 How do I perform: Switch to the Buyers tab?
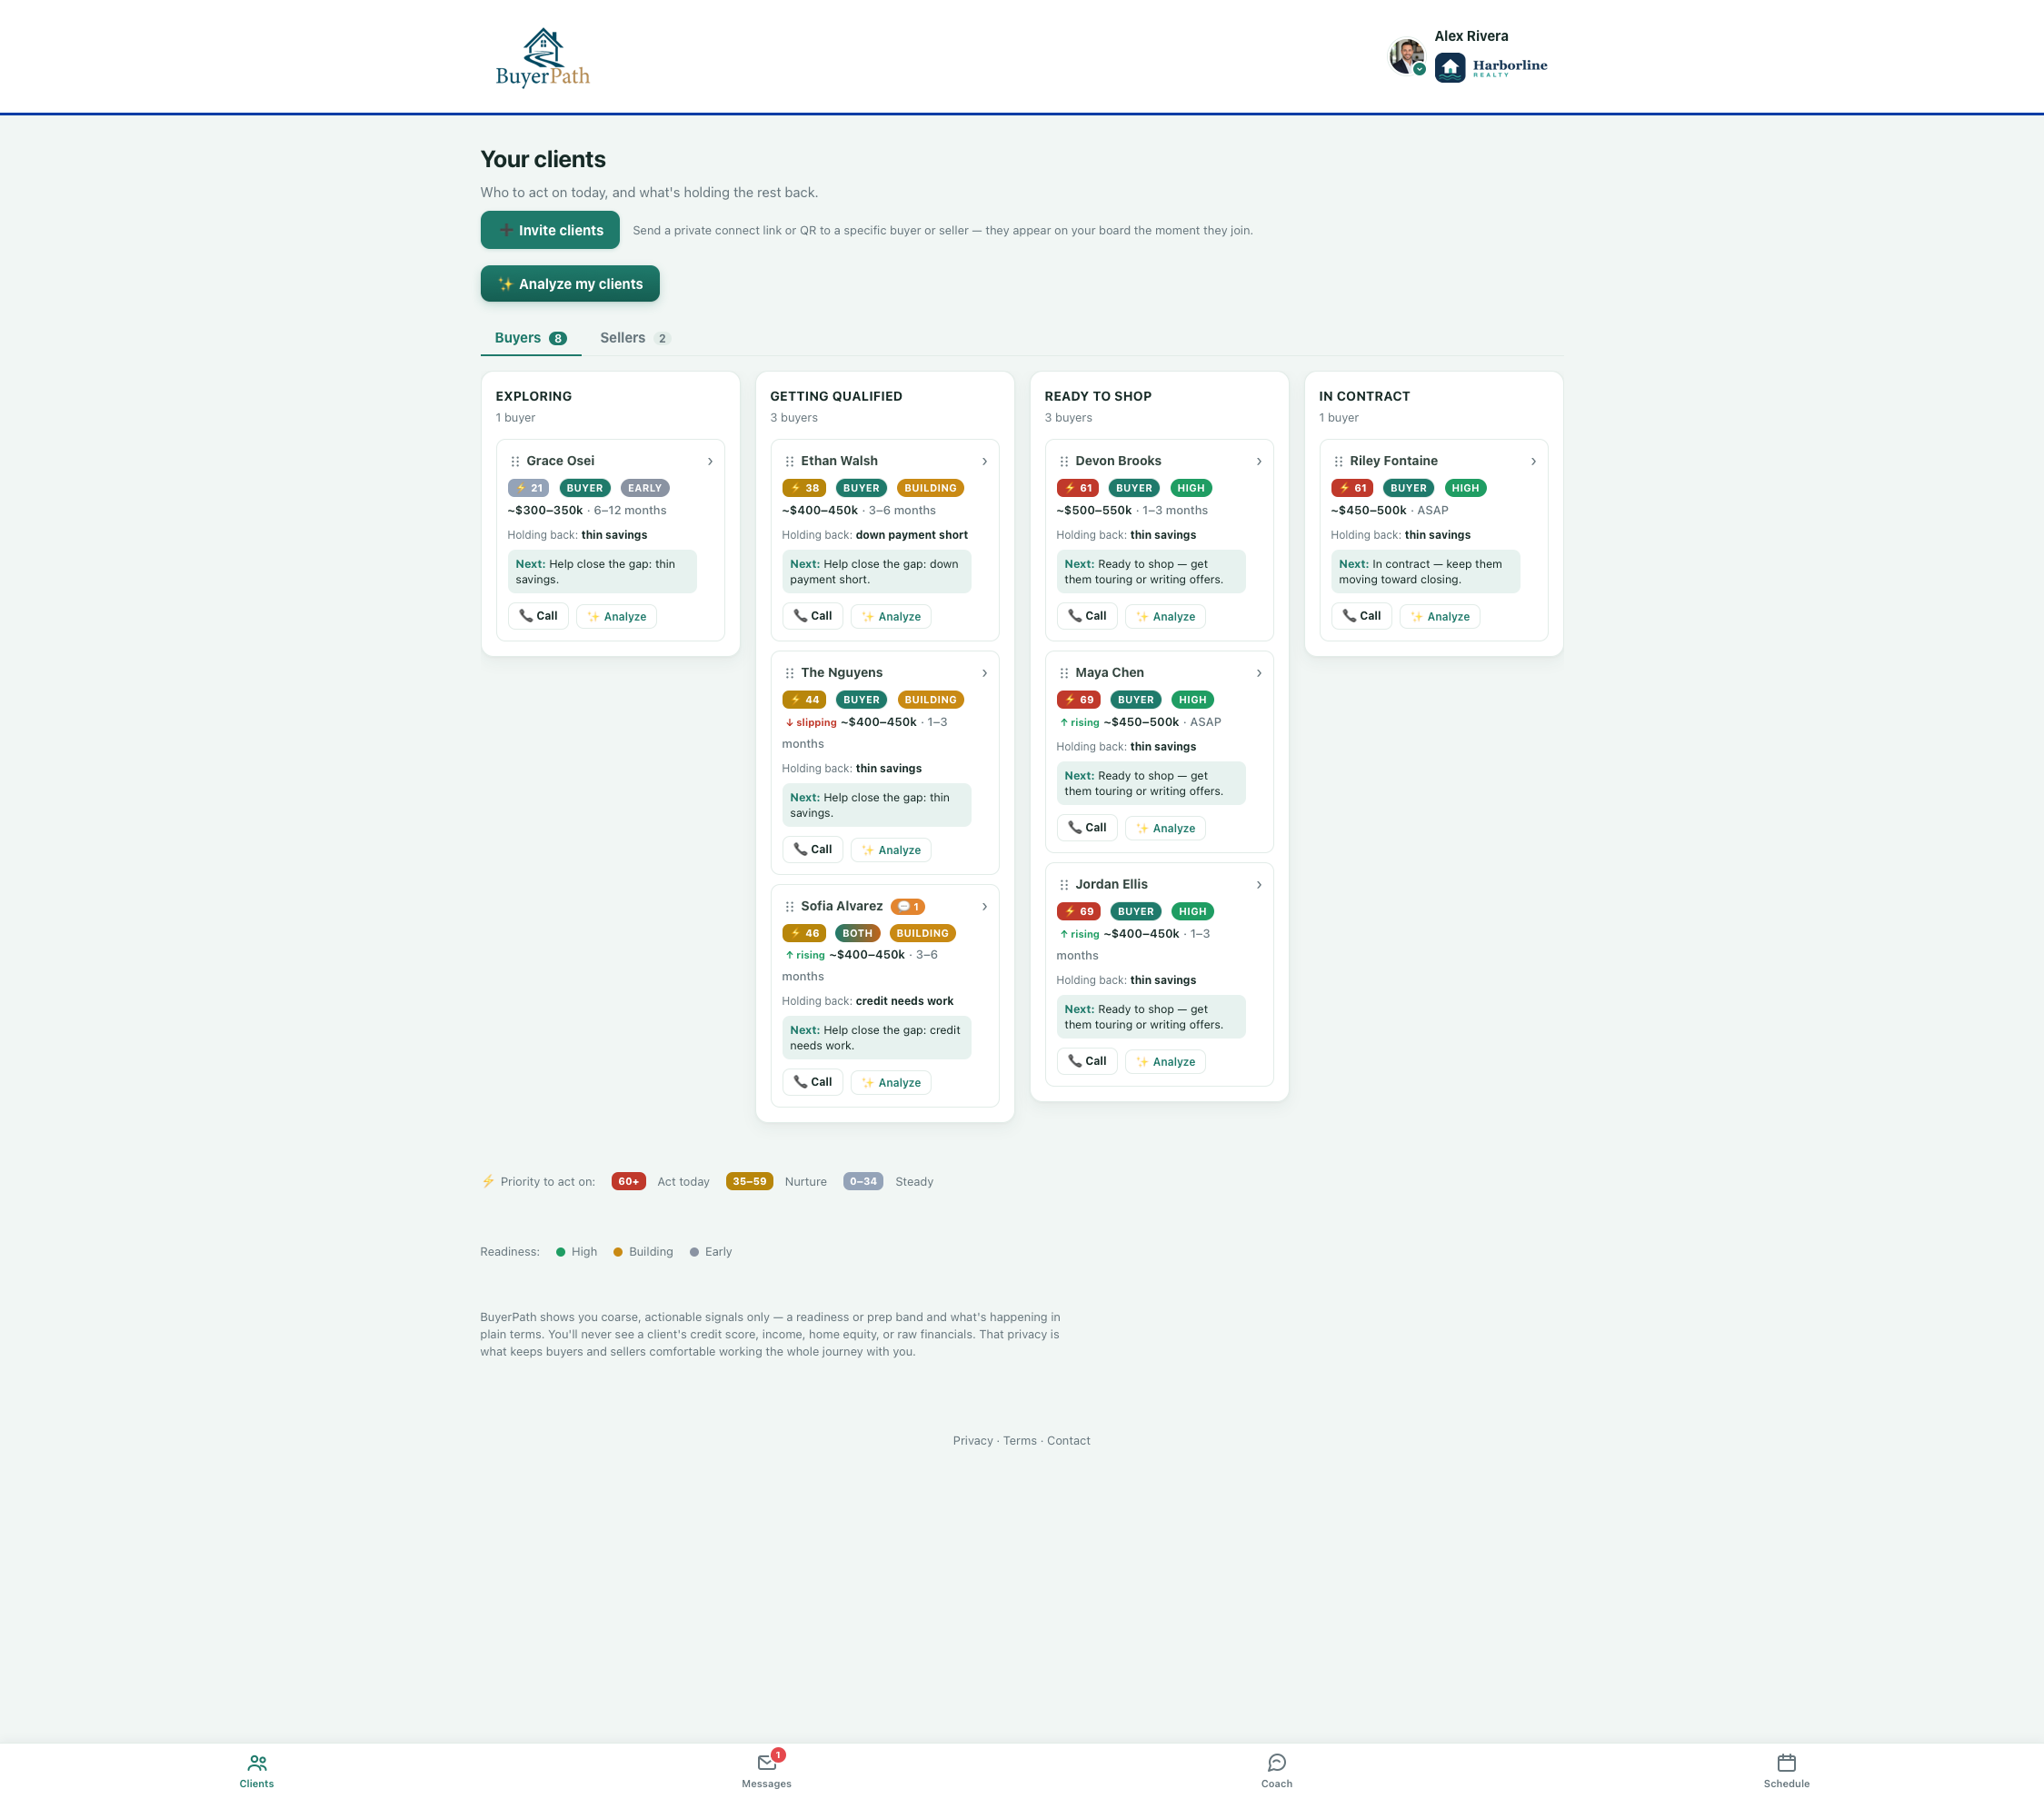coord(530,338)
